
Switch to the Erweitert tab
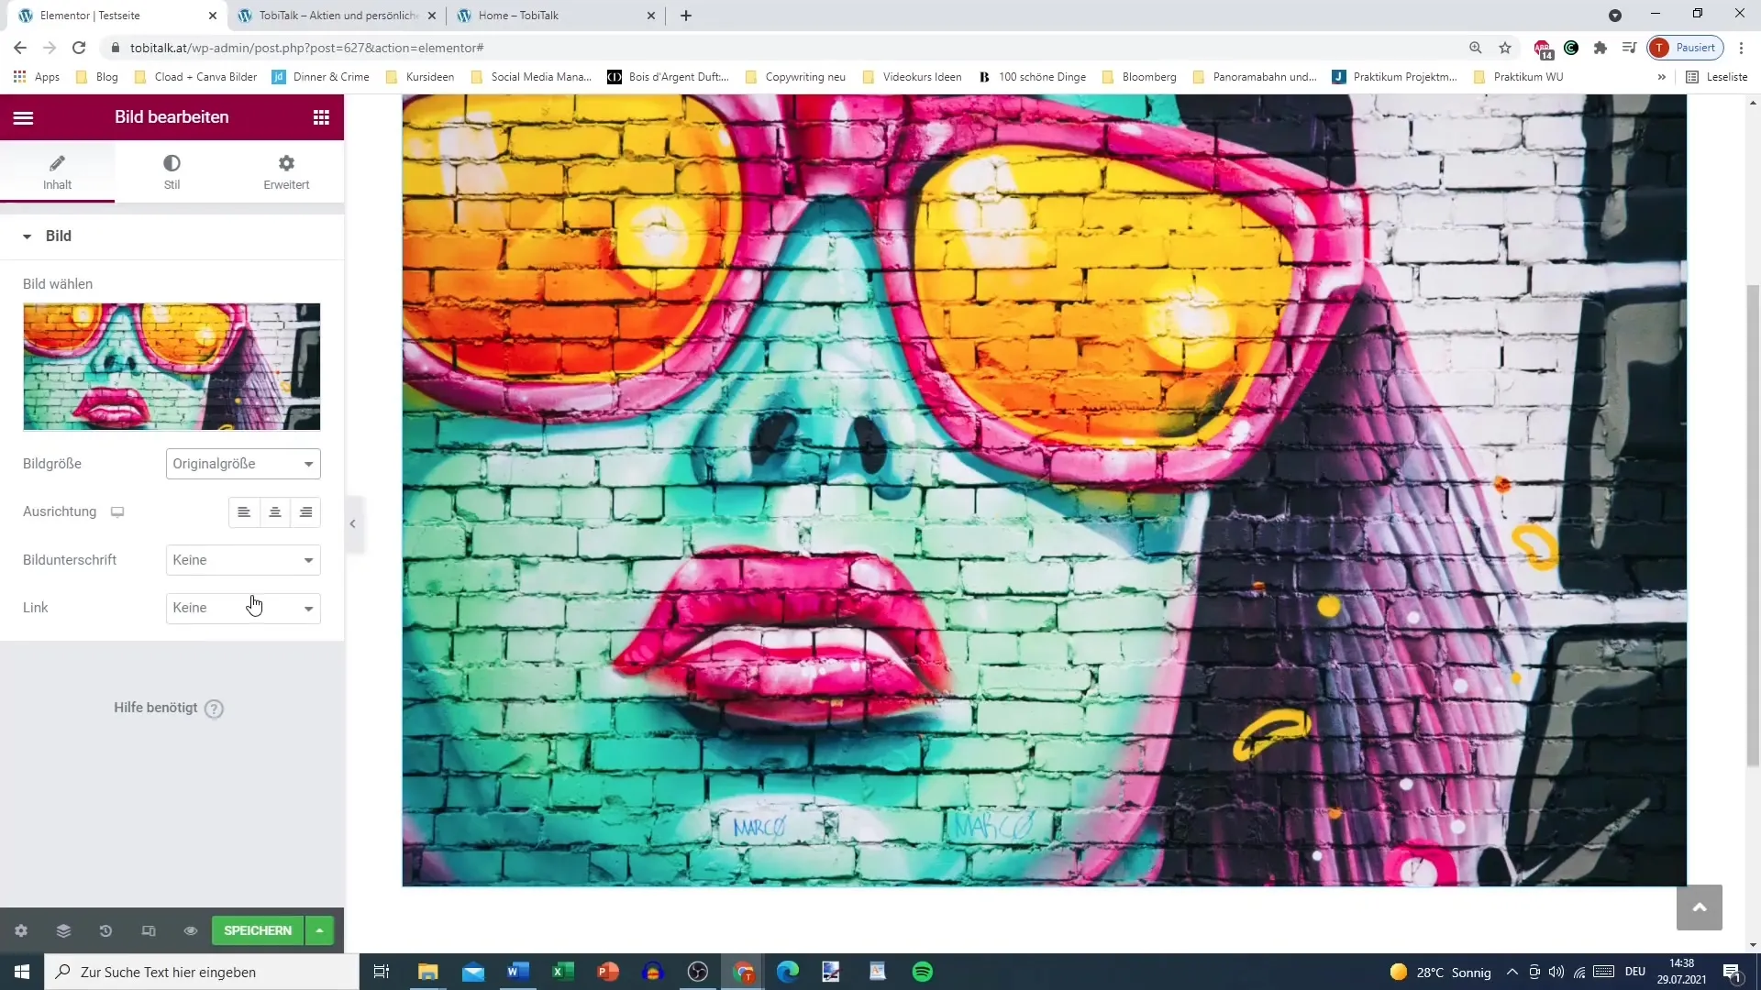coord(286,172)
